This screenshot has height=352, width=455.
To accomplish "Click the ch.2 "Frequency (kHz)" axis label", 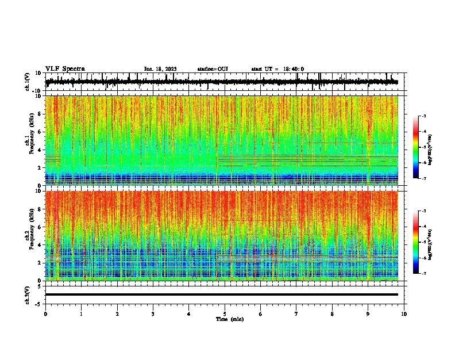I will (x=31, y=229).
